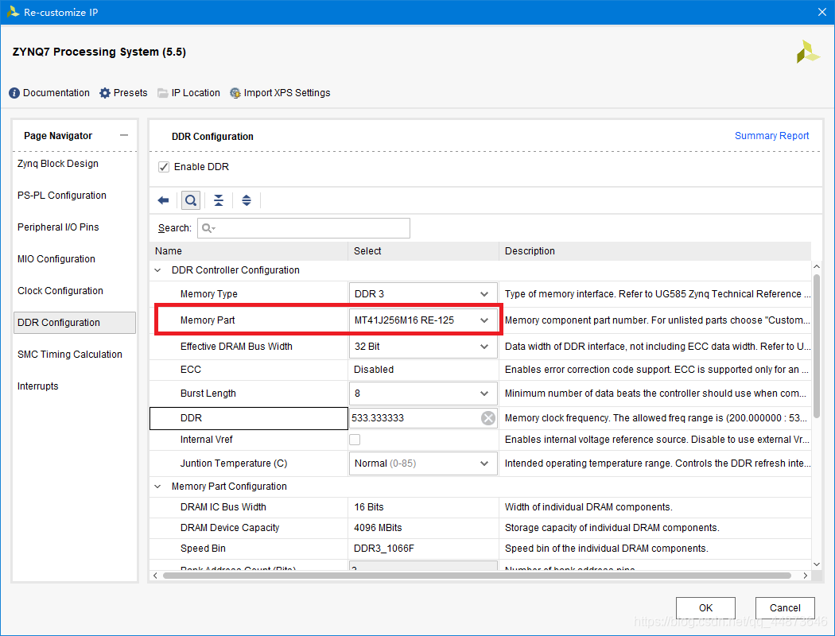Viewport: 835px width, 636px height.
Task: Collapse Memory Part Configuration section
Action: (x=157, y=487)
